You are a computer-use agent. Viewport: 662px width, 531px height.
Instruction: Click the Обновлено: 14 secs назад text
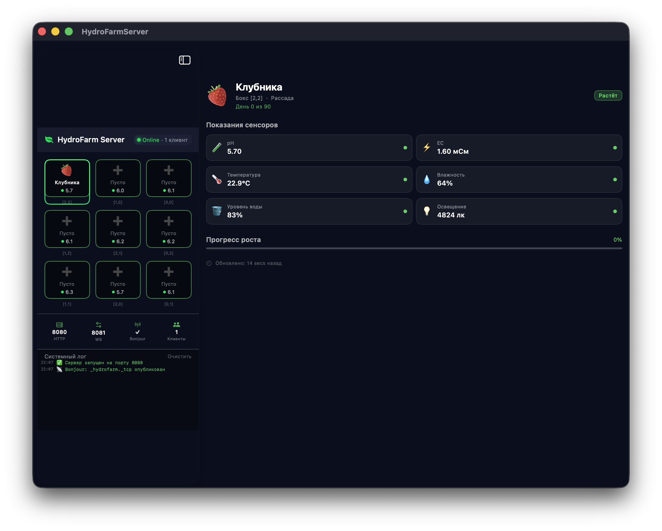tap(249, 263)
